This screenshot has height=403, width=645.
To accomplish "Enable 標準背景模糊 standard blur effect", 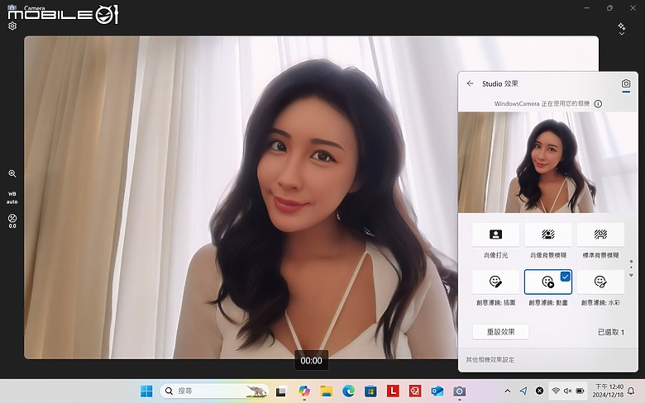I will [x=600, y=235].
